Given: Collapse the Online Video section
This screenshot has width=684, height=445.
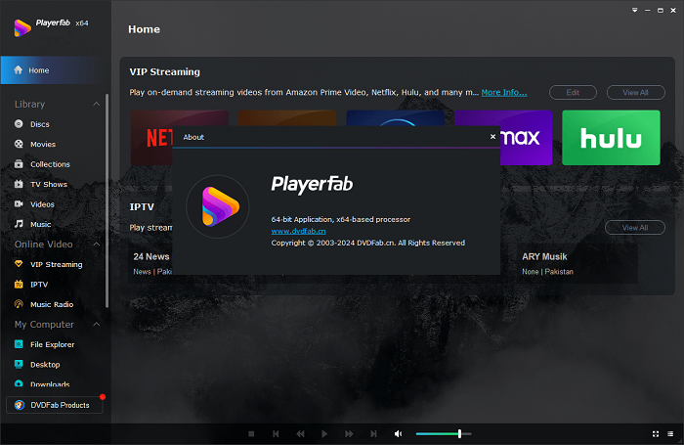Looking at the screenshot, I should [x=96, y=244].
